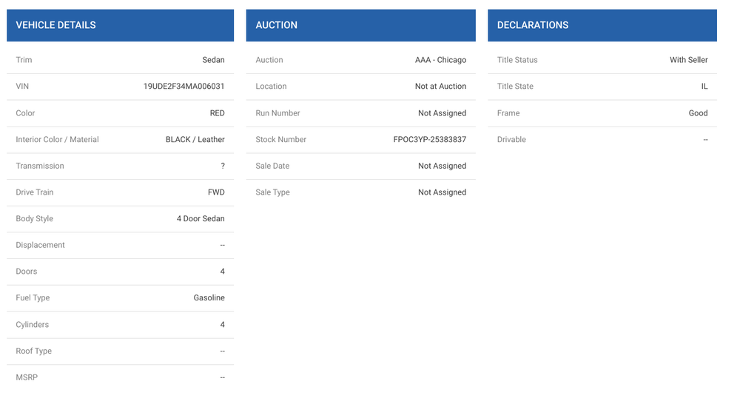The height and width of the screenshot is (404, 740).
Task: Click the Cylinders value 4
Action: tap(222, 325)
